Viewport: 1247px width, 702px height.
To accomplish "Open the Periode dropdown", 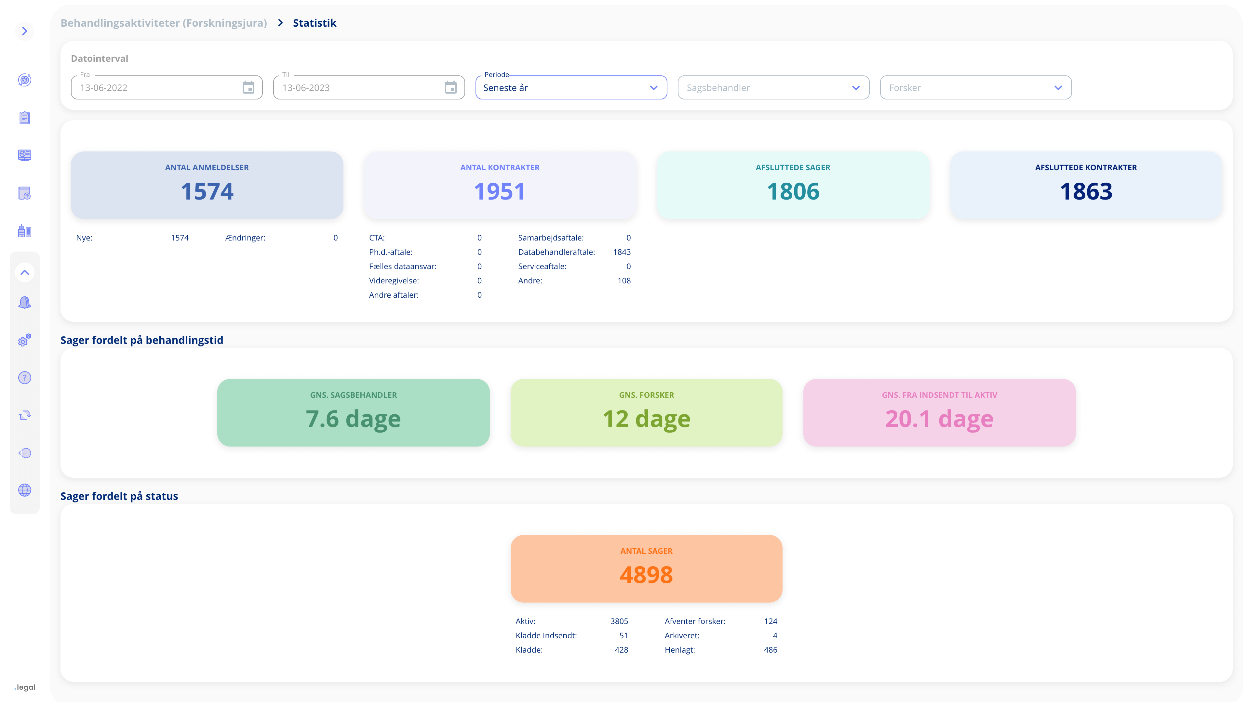I will click(x=571, y=87).
